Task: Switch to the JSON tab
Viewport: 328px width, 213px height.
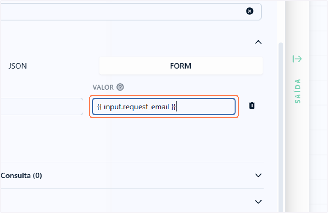Action: click(17, 66)
